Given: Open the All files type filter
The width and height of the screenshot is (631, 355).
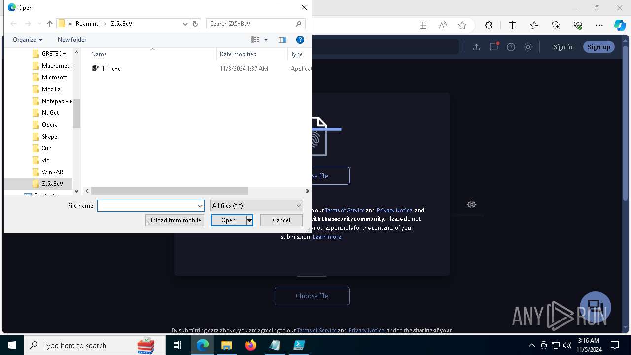Looking at the screenshot, I should tap(256, 206).
